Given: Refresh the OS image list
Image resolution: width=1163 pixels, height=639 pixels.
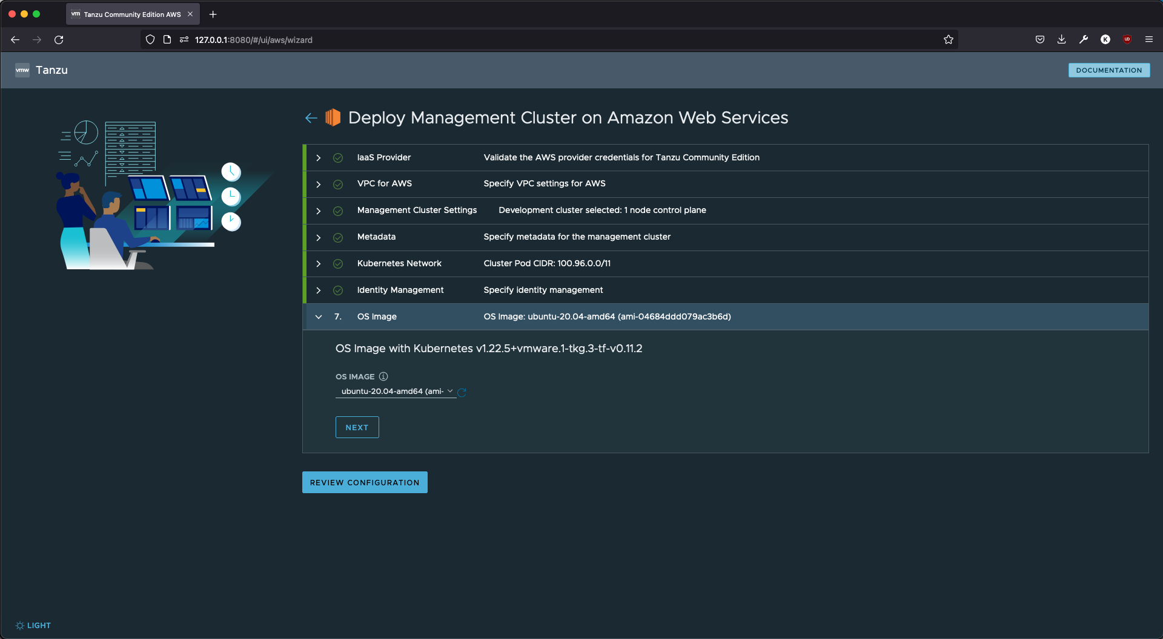Looking at the screenshot, I should coord(462,392).
